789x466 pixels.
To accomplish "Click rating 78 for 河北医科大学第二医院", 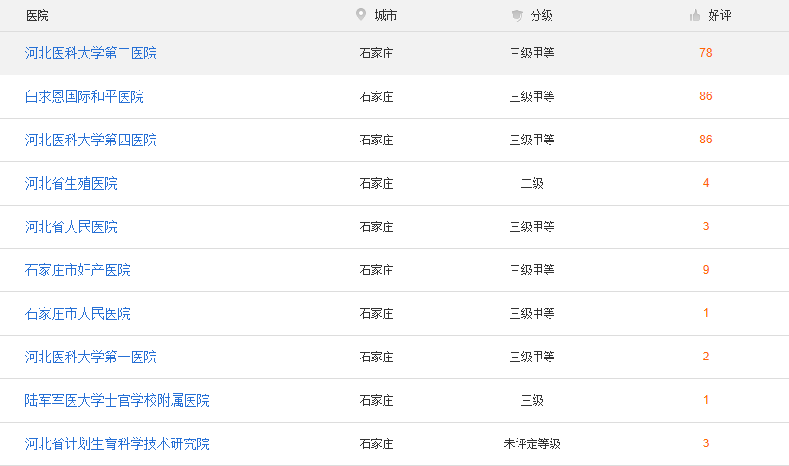I will [x=706, y=53].
